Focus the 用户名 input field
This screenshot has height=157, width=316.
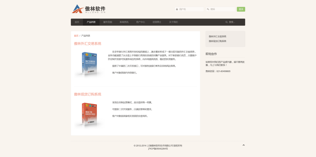[x=189, y=9]
